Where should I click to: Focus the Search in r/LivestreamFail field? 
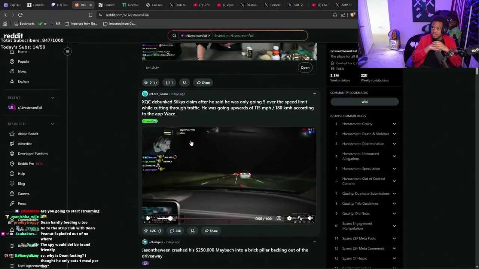click(x=258, y=35)
